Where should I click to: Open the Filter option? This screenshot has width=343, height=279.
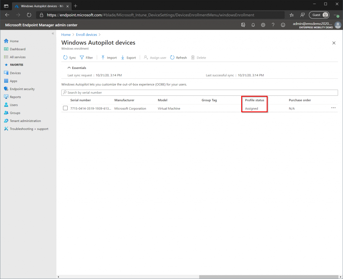pyautogui.click(x=86, y=58)
